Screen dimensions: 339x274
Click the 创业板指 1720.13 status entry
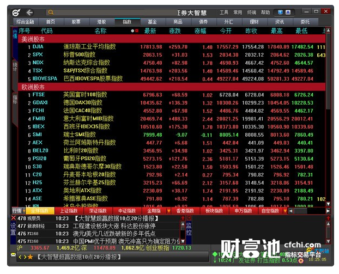click(x=168, y=248)
